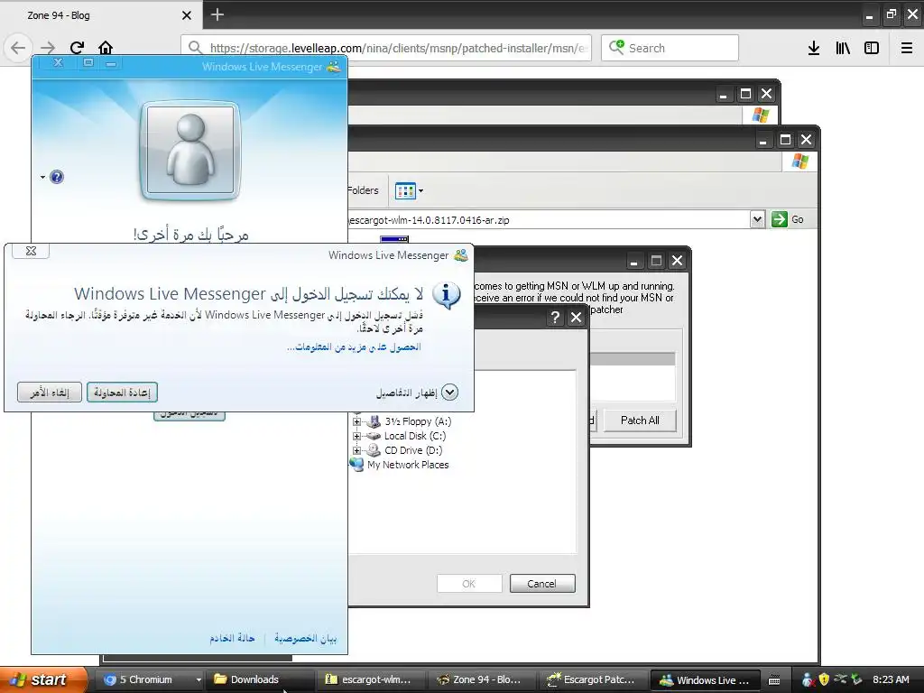Select CD Drive (D:) in folder tree

(x=413, y=450)
